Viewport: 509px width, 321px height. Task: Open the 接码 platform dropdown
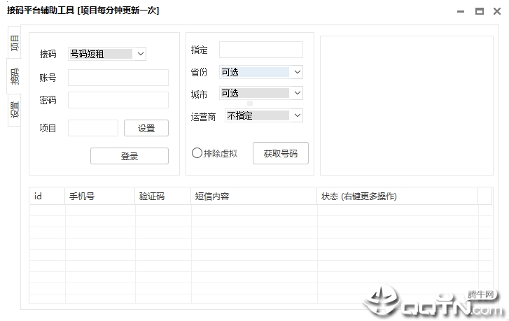pyautogui.click(x=107, y=54)
